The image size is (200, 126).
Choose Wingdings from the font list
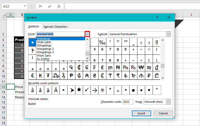61,45
